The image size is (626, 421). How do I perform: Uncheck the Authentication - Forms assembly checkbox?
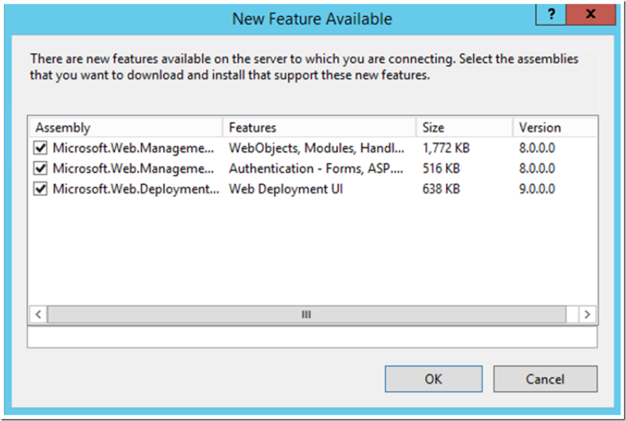pyautogui.click(x=40, y=168)
